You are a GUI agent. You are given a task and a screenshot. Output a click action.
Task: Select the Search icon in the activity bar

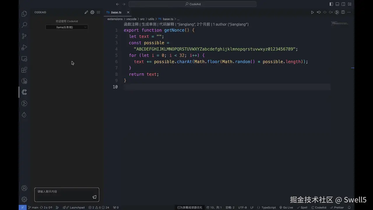click(24, 24)
